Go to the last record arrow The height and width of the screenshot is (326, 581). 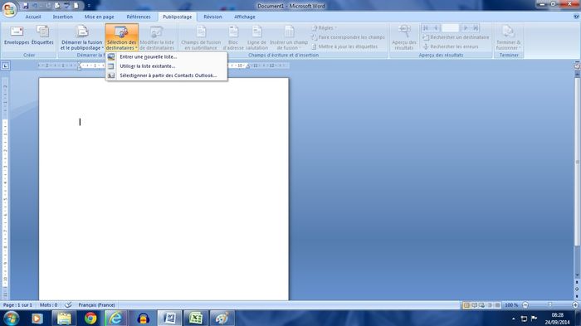pyautogui.click(x=476, y=28)
